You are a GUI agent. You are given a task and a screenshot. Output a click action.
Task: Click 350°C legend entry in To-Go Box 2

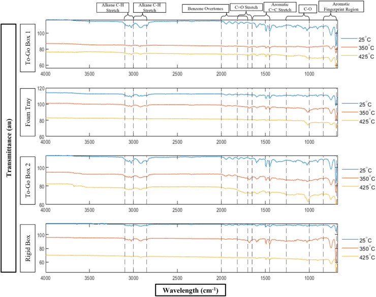click(x=358, y=178)
